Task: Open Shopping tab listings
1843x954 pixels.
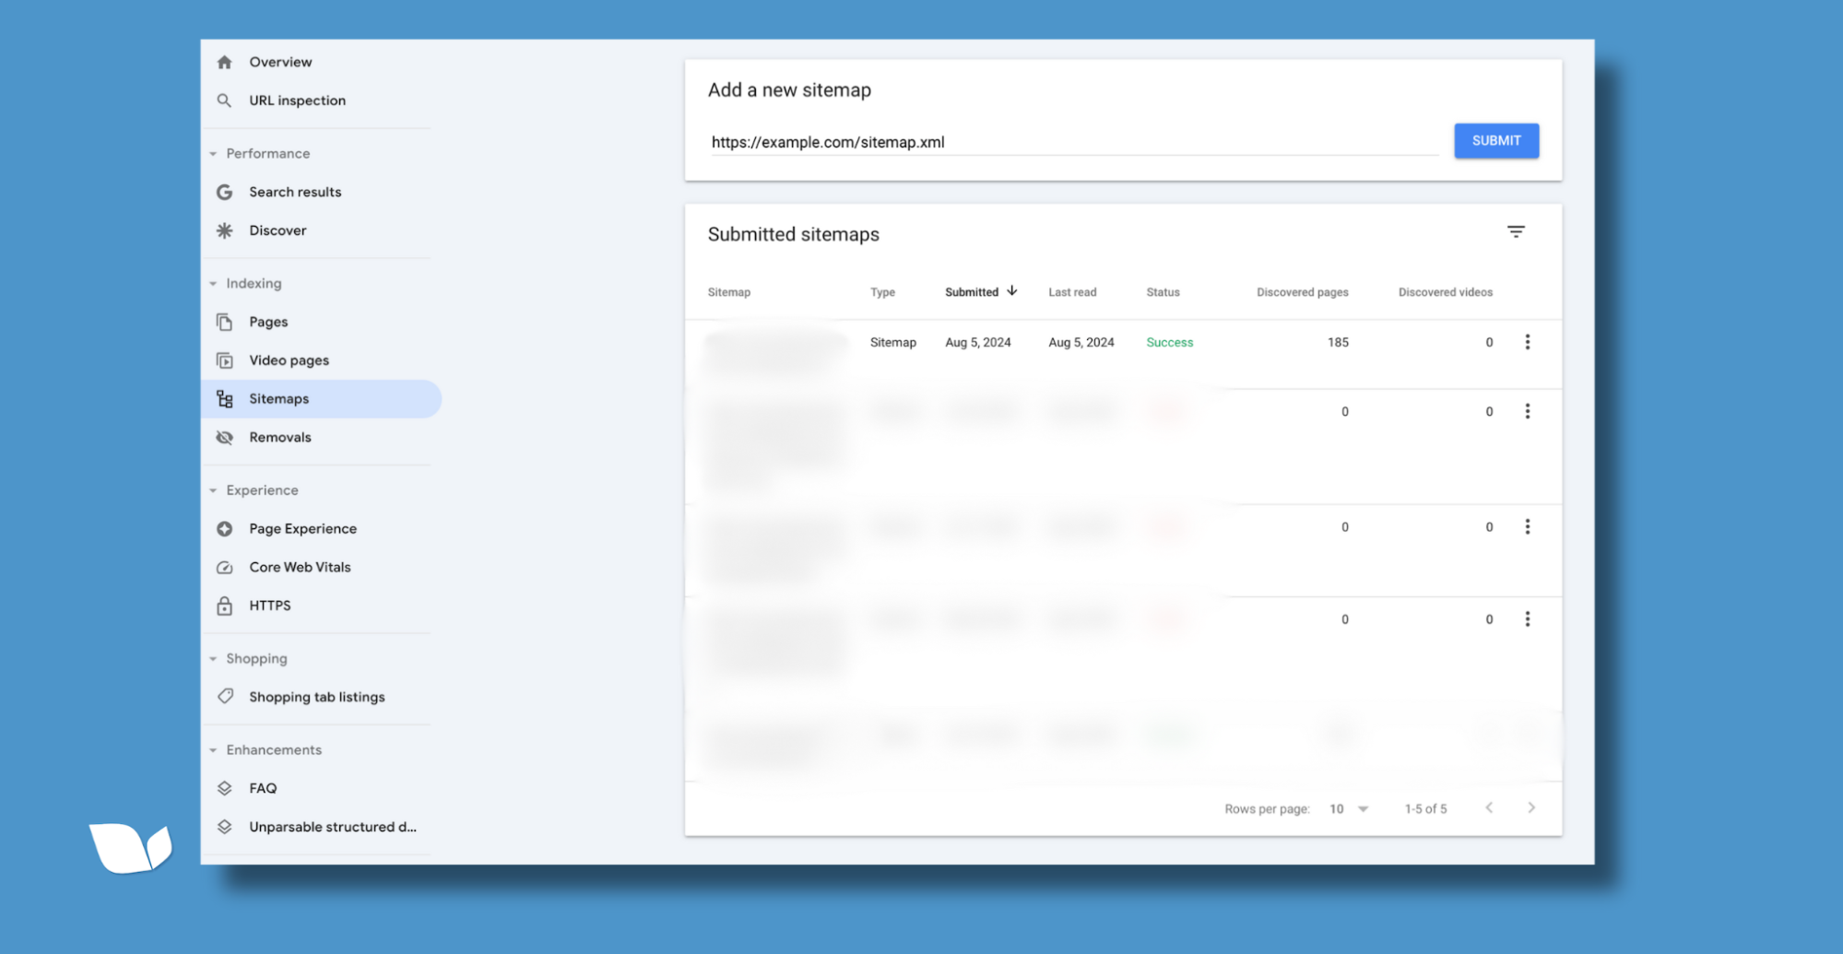Action: pyautogui.click(x=317, y=698)
